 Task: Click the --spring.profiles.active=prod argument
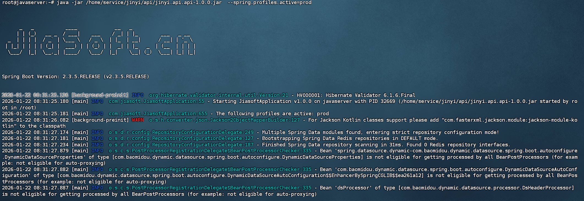coord(270,3)
